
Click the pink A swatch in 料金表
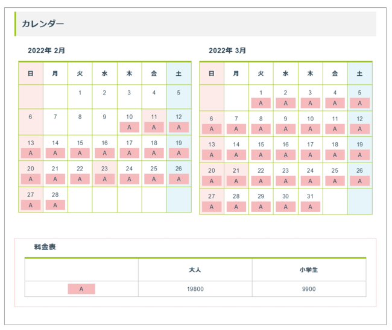tap(81, 289)
